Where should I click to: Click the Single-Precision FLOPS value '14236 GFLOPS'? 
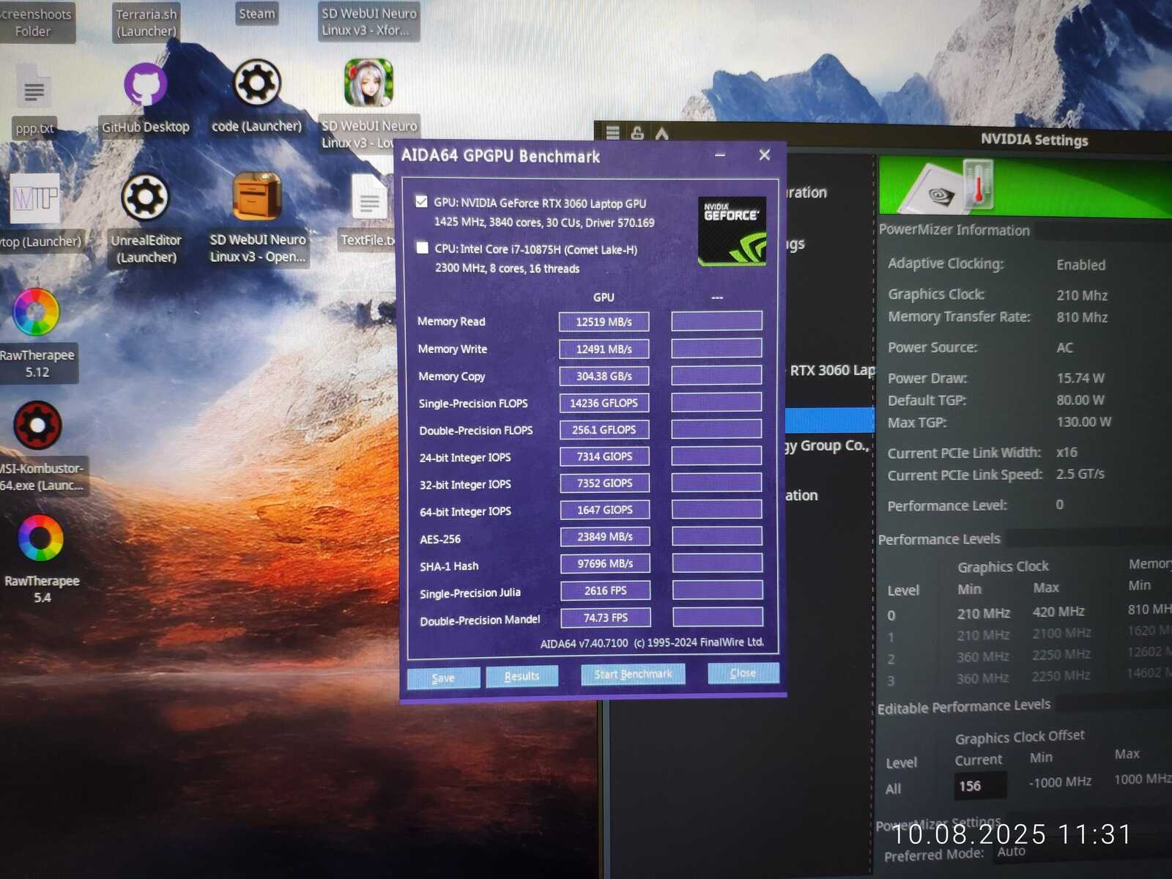(x=604, y=403)
